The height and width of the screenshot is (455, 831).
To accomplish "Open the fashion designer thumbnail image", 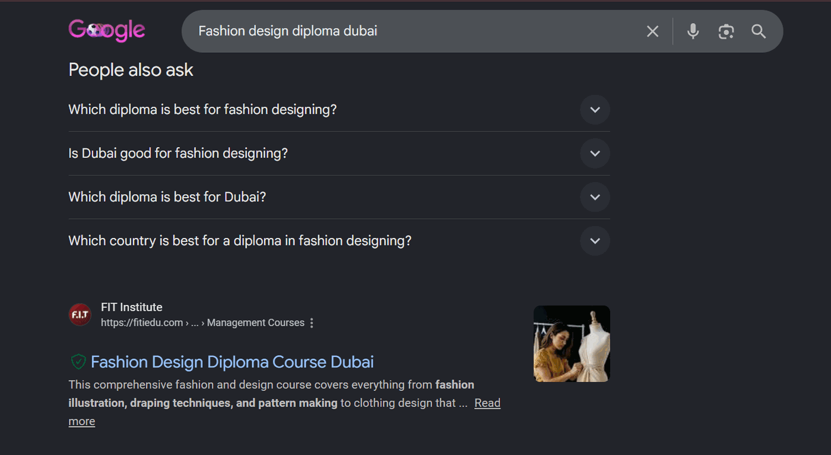I will (x=572, y=343).
